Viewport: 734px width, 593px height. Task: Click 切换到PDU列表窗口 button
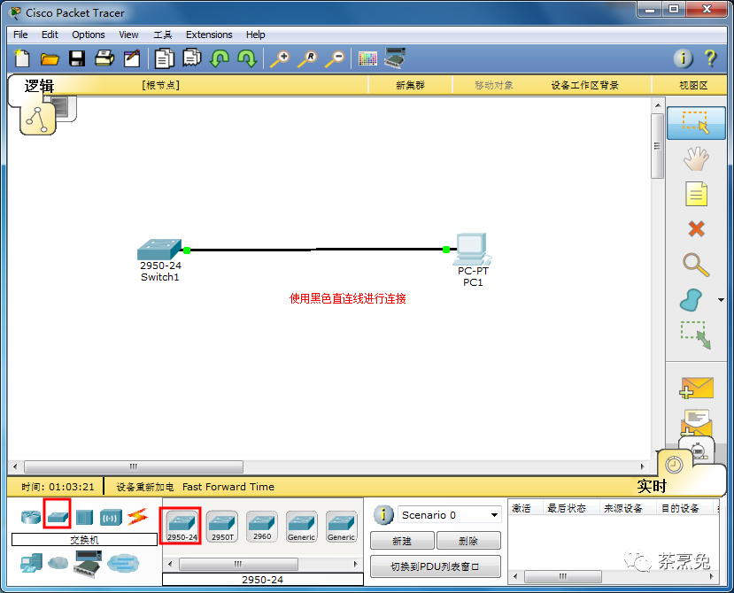[x=436, y=566]
